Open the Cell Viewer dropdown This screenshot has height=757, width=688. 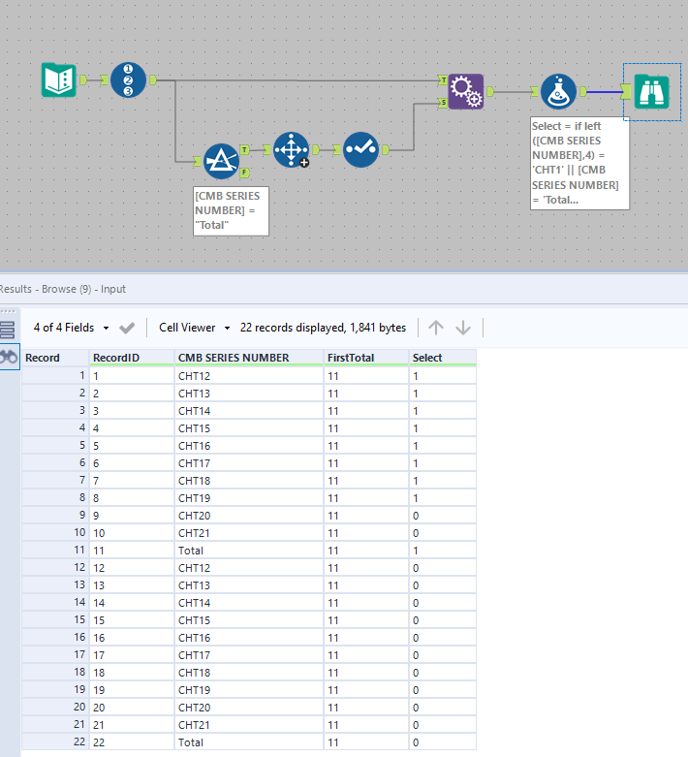coord(195,328)
